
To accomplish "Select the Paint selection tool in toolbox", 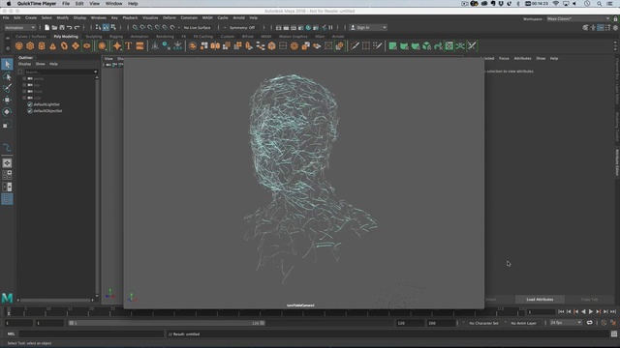I will [x=7, y=88].
